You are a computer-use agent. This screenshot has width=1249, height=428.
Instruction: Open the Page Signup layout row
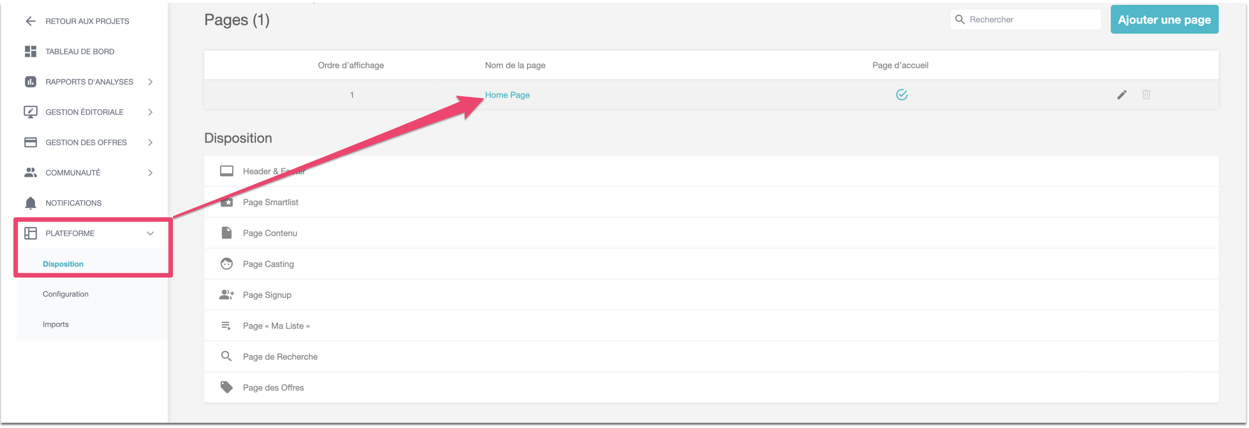(267, 295)
